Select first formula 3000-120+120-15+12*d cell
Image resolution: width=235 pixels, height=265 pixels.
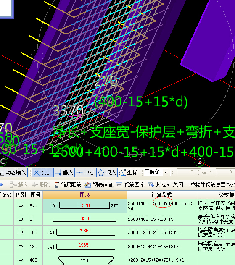tap(162, 232)
